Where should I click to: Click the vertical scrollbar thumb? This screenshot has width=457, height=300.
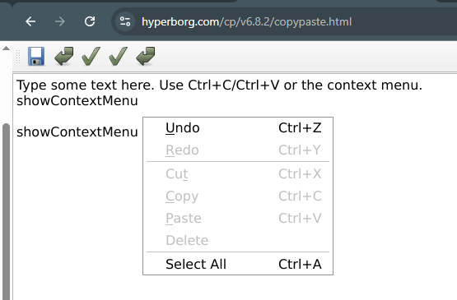tap(6, 211)
